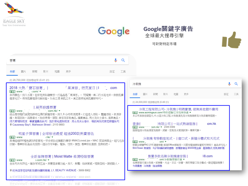Open the URL dropdown arrow under 冷氣工程有限公司 ad

(190, 112)
